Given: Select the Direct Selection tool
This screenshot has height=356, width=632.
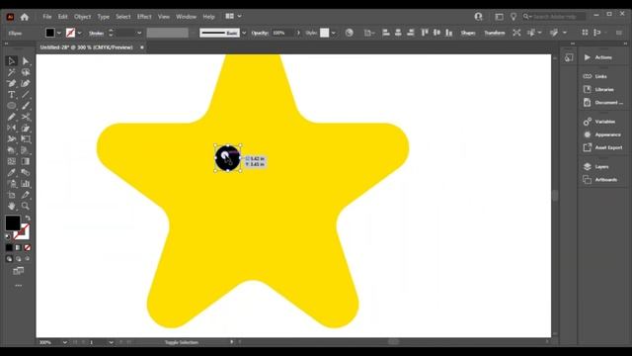Looking at the screenshot, I should pos(26,61).
